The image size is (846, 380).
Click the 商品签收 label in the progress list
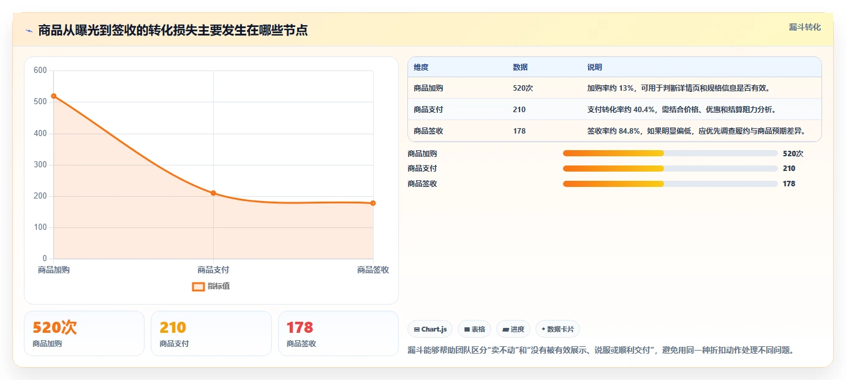click(422, 184)
